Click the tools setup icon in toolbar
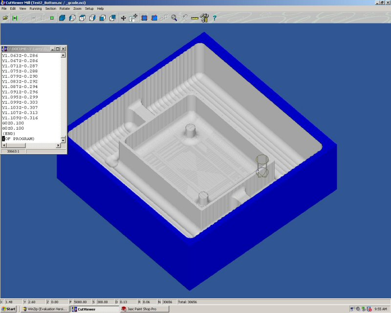Screen dimensions: 391x313 click(x=204, y=18)
